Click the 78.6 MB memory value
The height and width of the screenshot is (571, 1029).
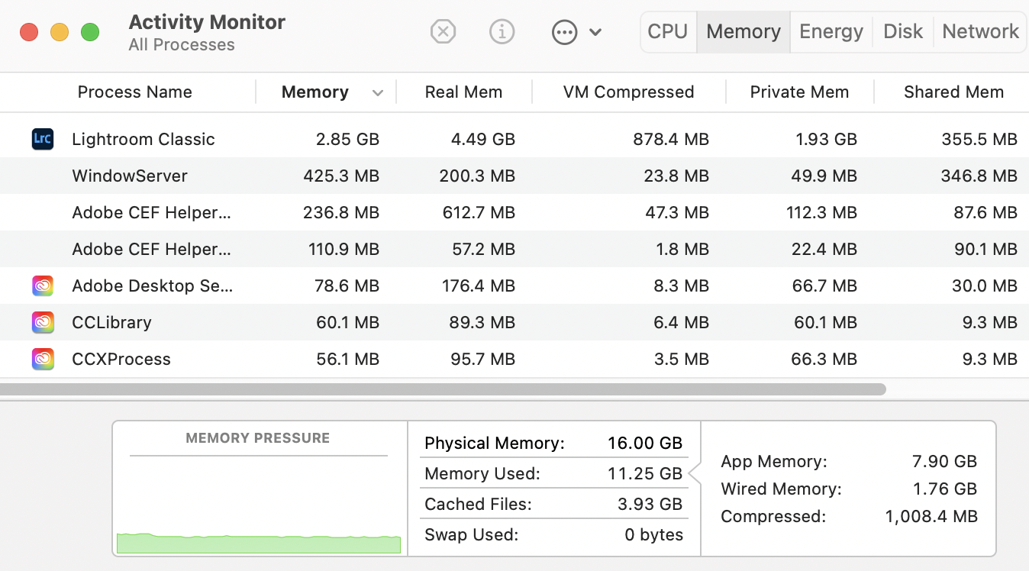pos(347,285)
